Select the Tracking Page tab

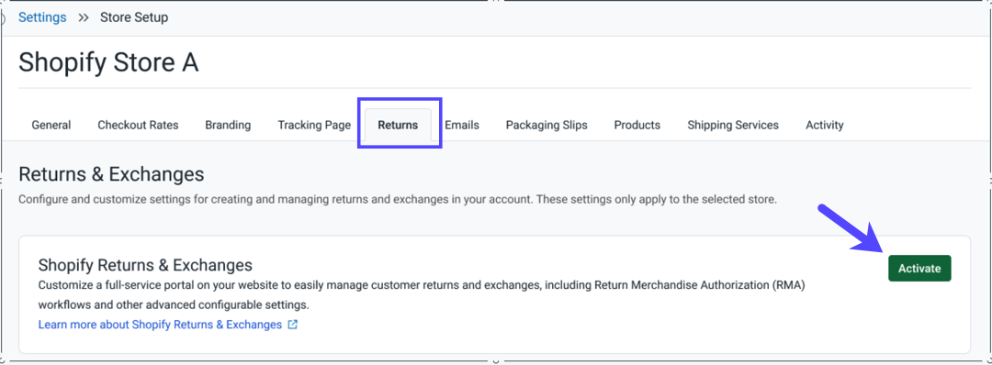click(x=314, y=125)
